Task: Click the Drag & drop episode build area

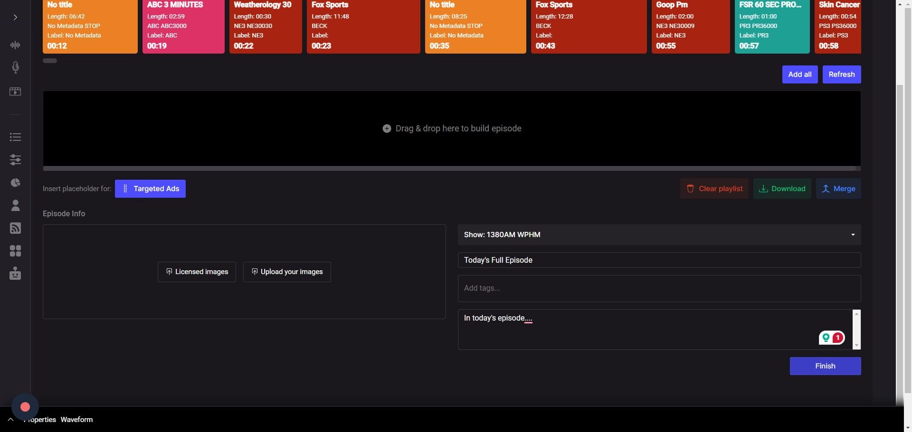Action: point(452,129)
